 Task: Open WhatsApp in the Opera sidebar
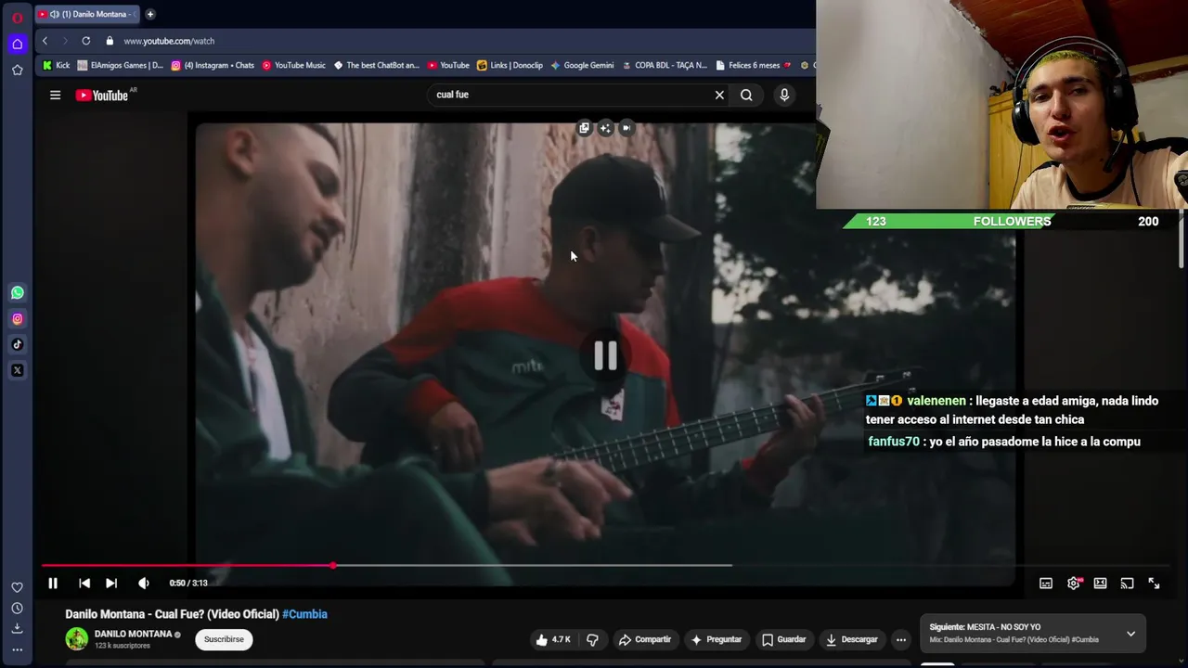pyautogui.click(x=17, y=292)
